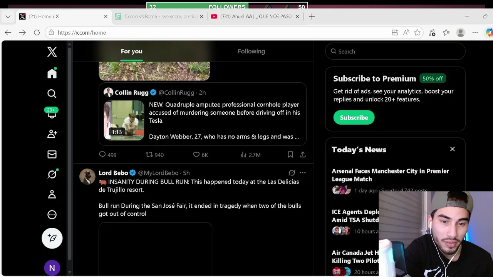This screenshot has width=493, height=277.
Task: View analytics 2.7M on Collin Rugg post
Action: click(250, 155)
